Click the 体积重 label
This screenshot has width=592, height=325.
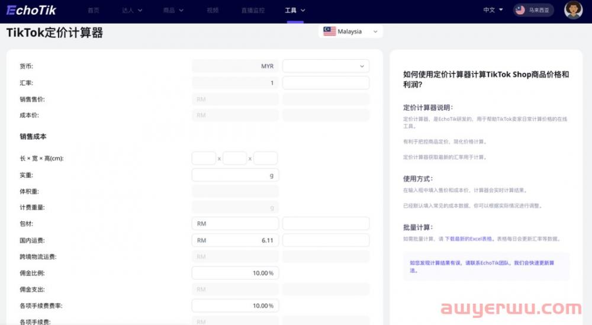coord(29,191)
